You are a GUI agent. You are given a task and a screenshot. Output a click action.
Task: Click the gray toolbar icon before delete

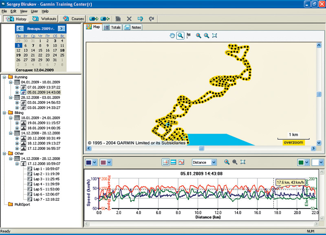coord(118,19)
